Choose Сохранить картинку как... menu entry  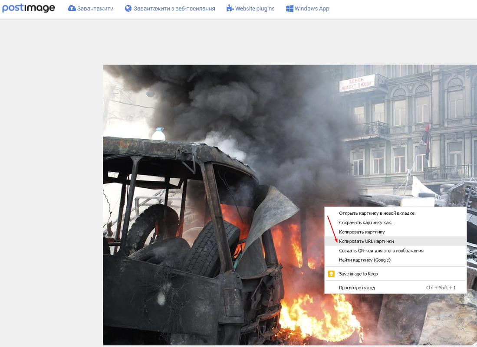point(395,223)
